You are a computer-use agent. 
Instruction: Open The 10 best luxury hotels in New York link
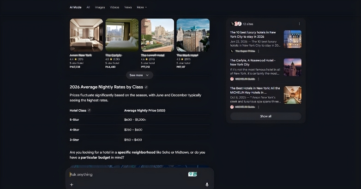[x=253, y=35]
